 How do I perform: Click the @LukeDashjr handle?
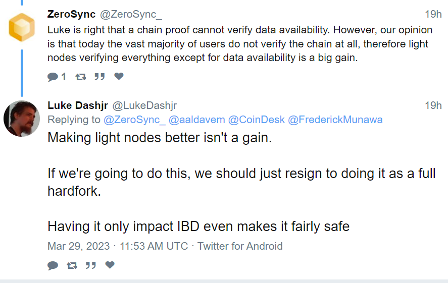click(144, 105)
